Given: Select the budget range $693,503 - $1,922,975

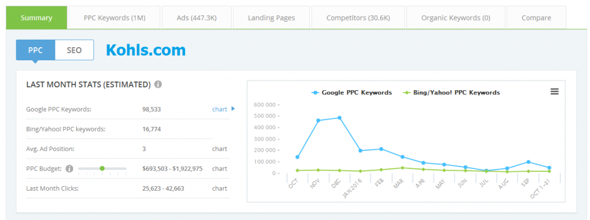Looking at the screenshot, I should [x=172, y=168].
